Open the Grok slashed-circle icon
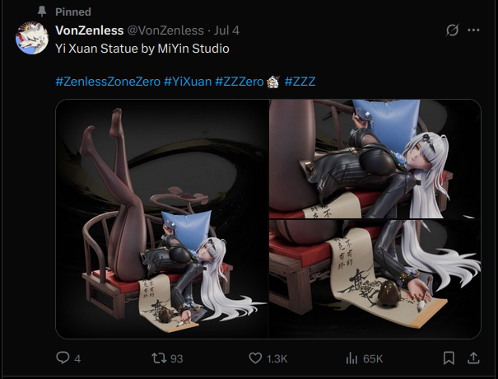Image resolution: width=498 pixels, height=379 pixels. (452, 30)
